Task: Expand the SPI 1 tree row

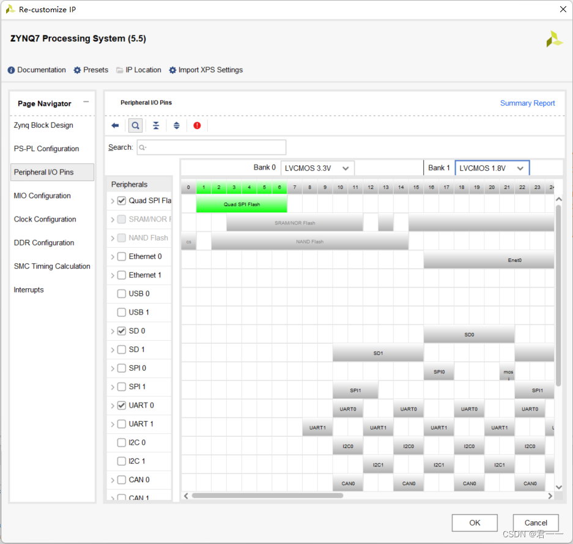Action: point(113,387)
